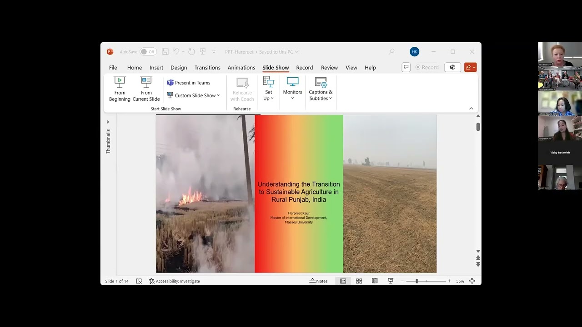Click the dry field photo on slide

390,194
